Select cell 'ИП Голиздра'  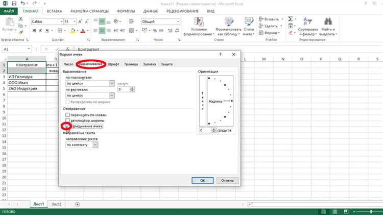27,77
